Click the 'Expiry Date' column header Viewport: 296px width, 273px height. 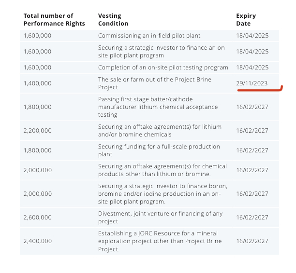246,20
